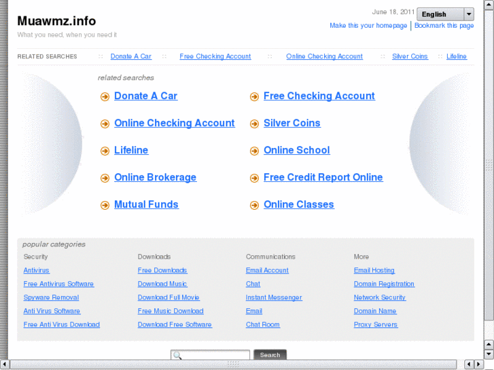Go to Download Free Software link
Image resolution: width=494 pixels, height=370 pixels.
coord(175,325)
